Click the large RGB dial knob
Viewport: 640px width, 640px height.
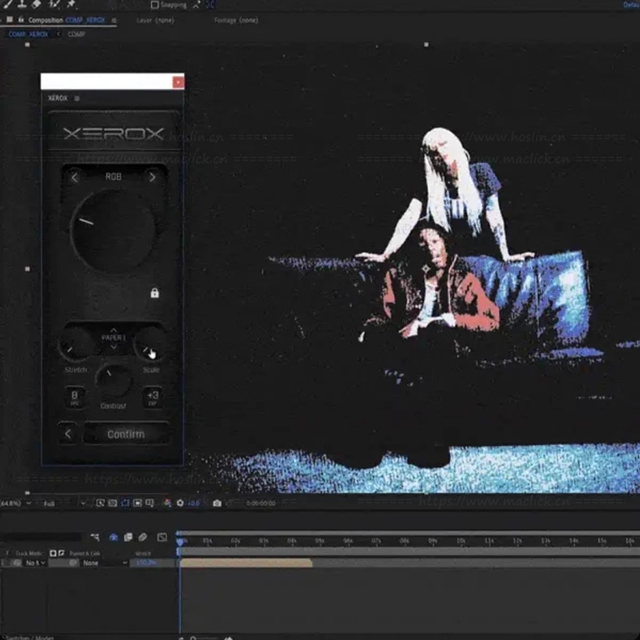coord(113,231)
